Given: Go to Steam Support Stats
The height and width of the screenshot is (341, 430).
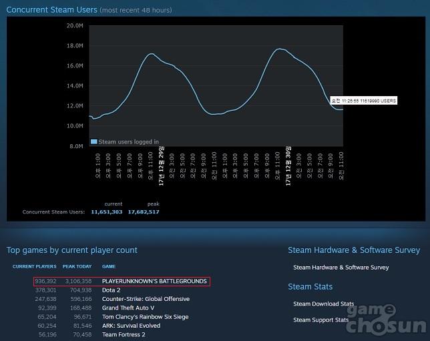Looking at the screenshot, I should (x=320, y=320).
